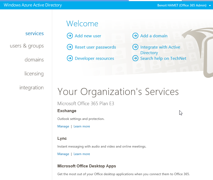Select licensing in the left sidebar
Image resolution: width=213 pixels, height=180 pixels.
pyautogui.click(x=34, y=74)
